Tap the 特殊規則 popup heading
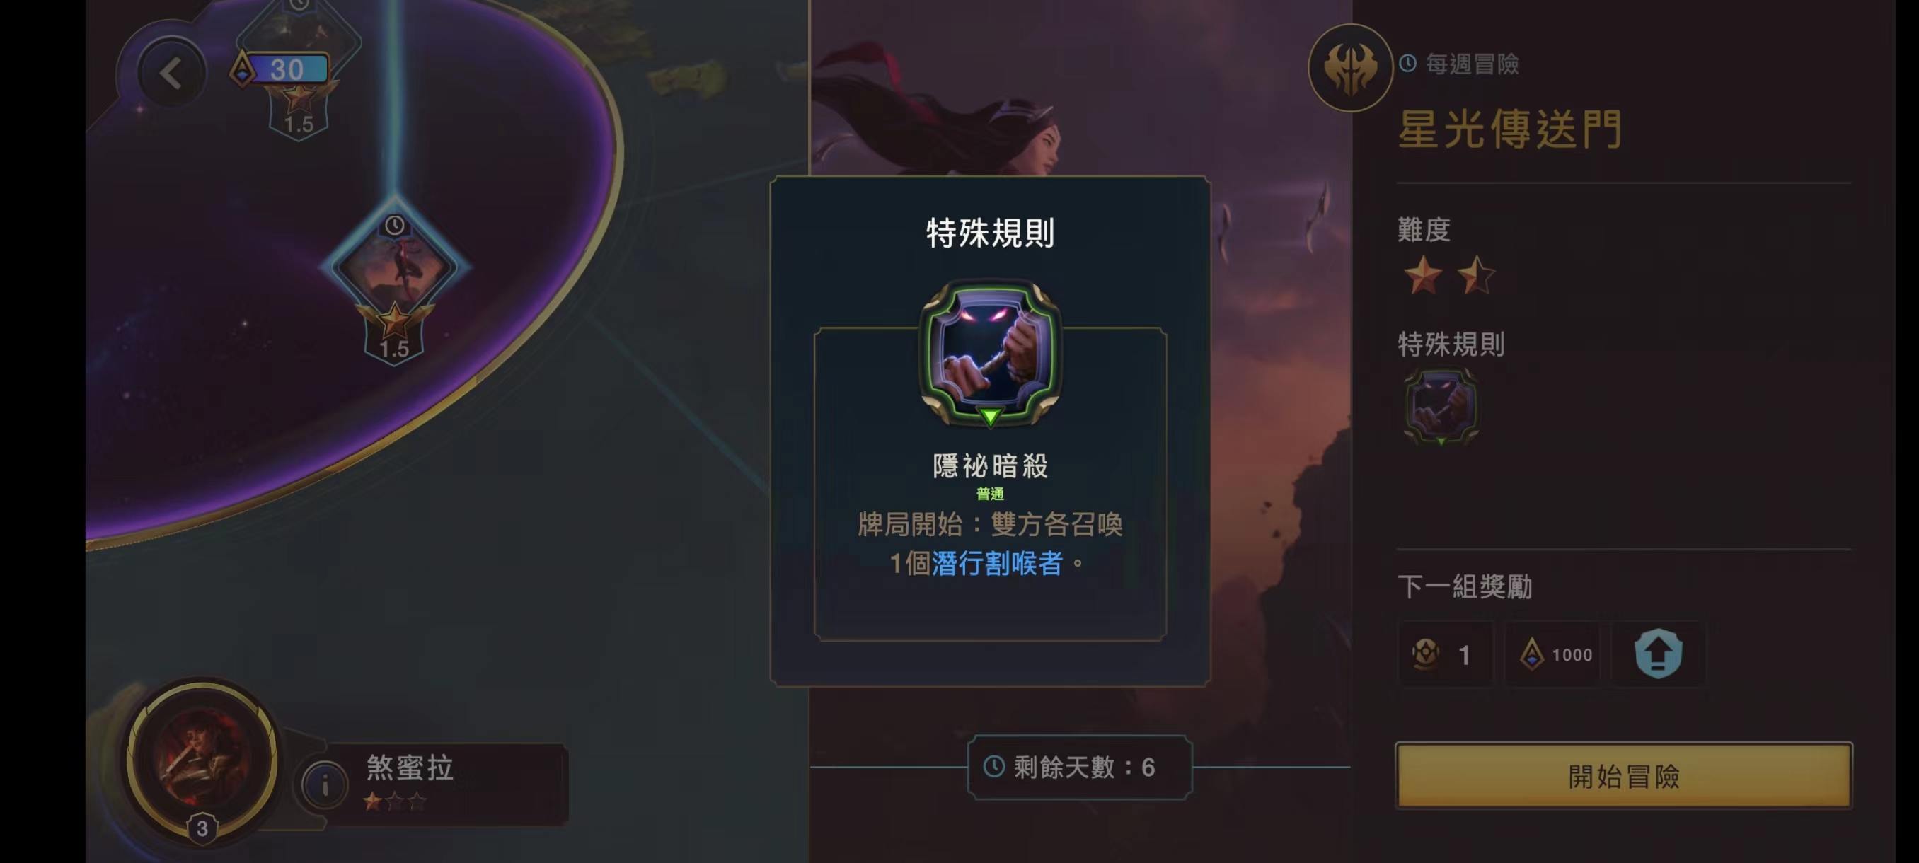The image size is (1919, 863). coord(990,233)
